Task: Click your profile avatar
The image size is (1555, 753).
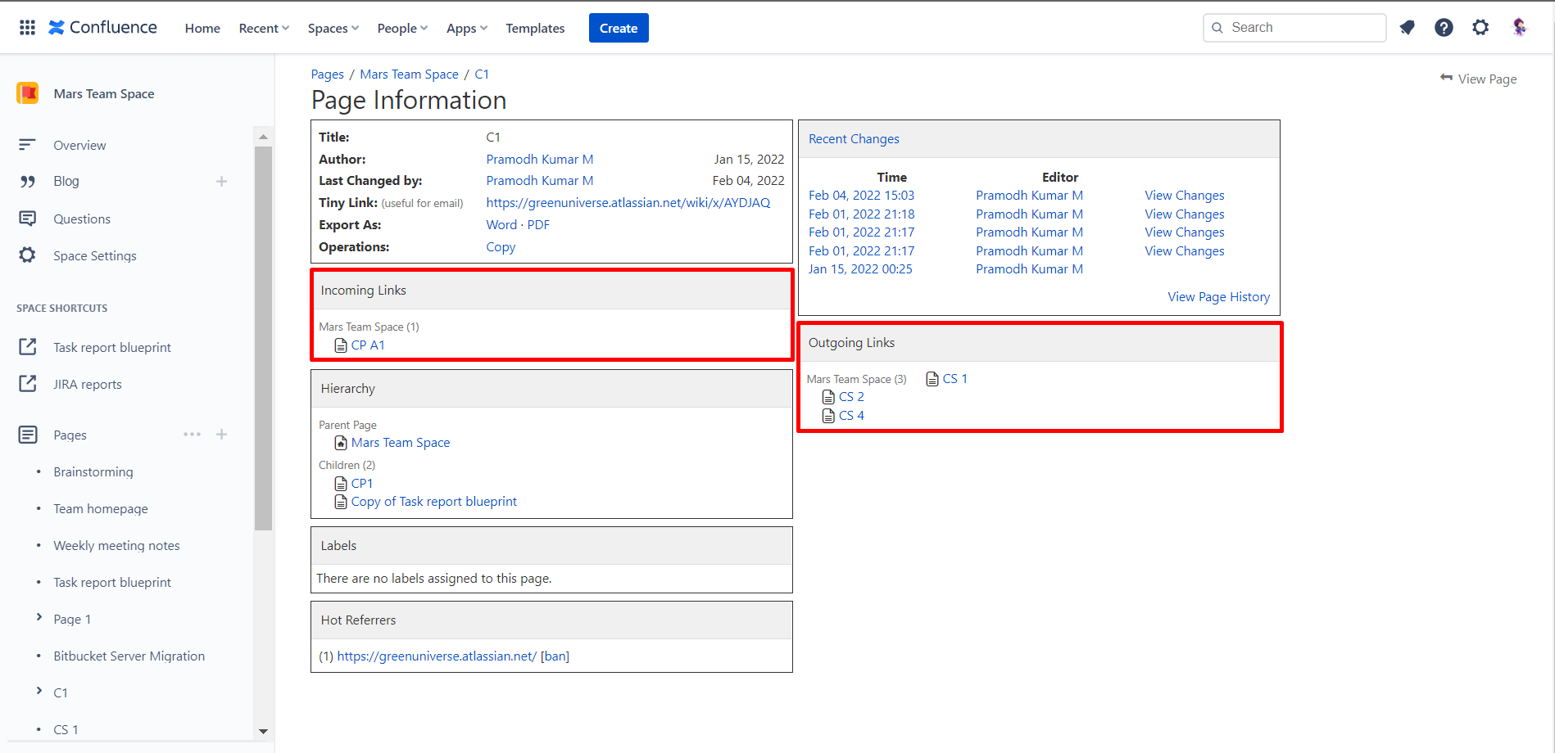Action: point(1520,27)
